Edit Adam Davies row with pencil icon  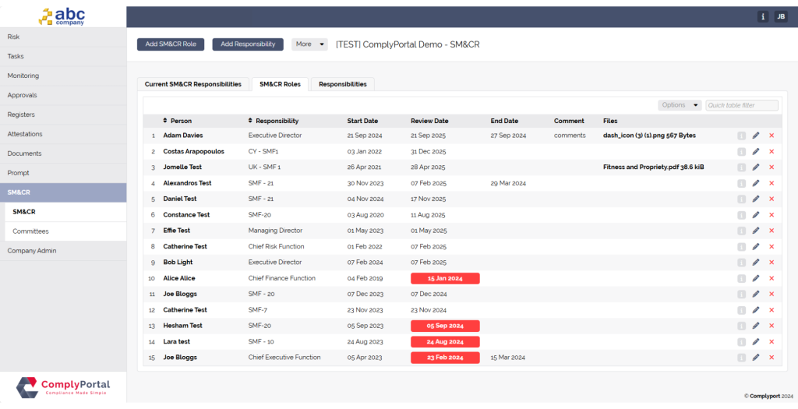coord(755,136)
